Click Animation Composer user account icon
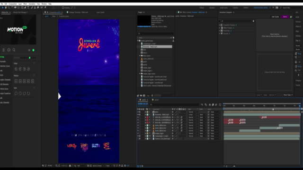Viewport: 303px width, 170px height. click(291, 17)
